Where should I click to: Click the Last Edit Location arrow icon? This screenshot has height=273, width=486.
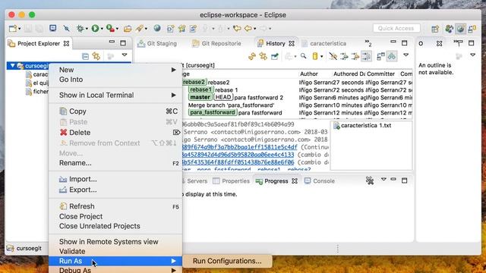coord(237,29)
